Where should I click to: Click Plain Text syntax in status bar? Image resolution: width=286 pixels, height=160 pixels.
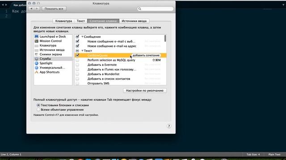pos(274,155)
